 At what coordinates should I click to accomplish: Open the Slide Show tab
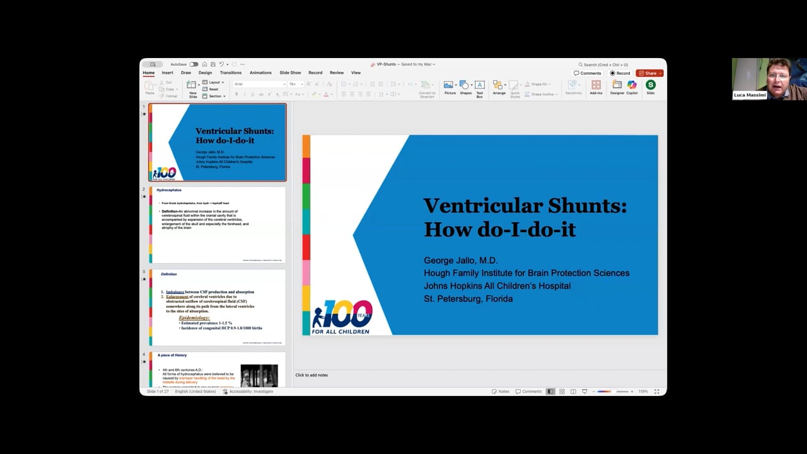coord(291,73)
